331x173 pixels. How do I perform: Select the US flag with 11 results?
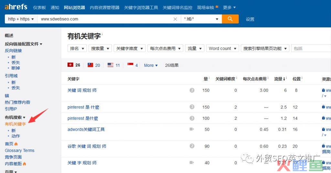click(x=113, y=65)
